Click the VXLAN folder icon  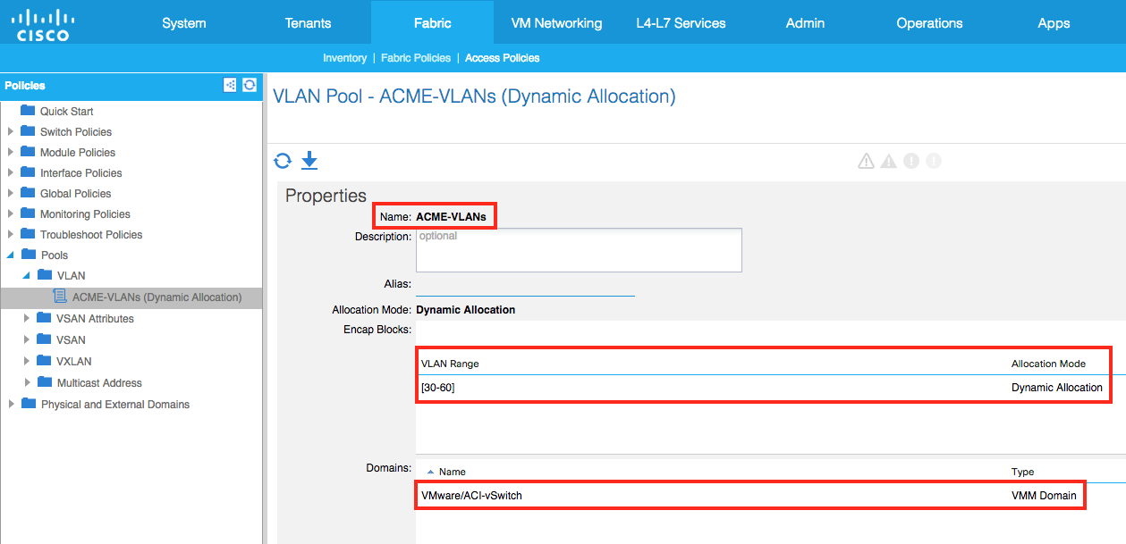point(45,361)
